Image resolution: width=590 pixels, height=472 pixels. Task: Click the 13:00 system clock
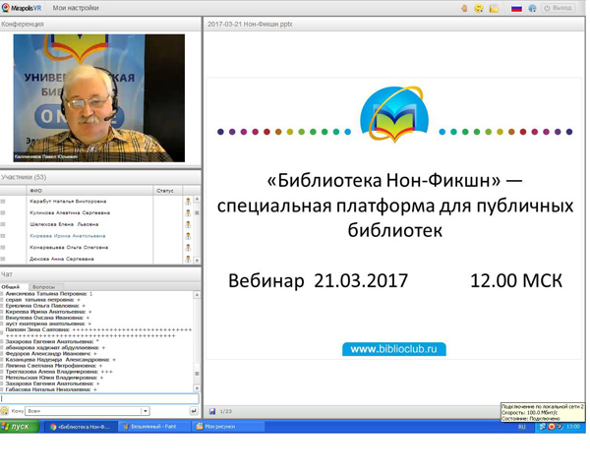(x=573, y=427)
